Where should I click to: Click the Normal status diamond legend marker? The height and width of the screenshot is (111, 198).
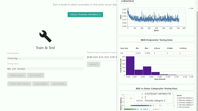178,107
